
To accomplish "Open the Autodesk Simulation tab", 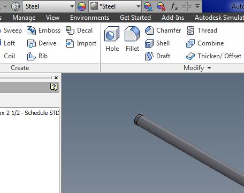I will (219, 18).
